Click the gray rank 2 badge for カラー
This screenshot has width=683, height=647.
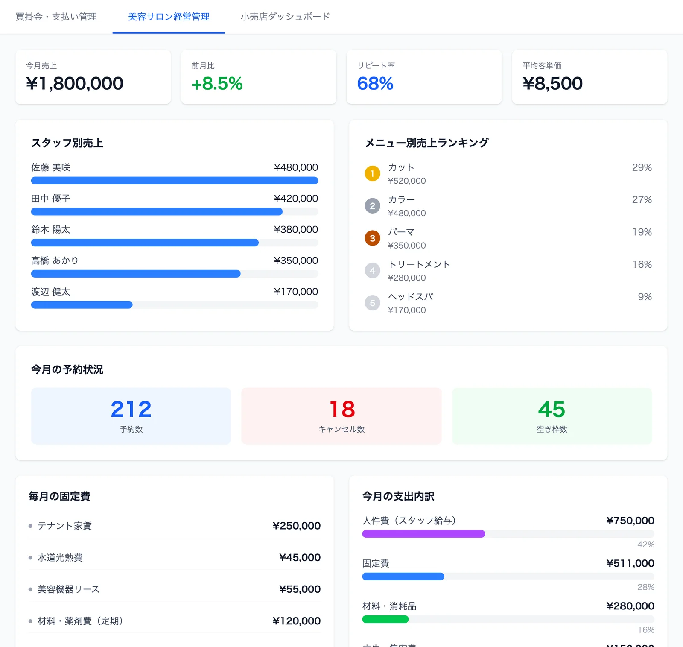(x=372, y=206)
